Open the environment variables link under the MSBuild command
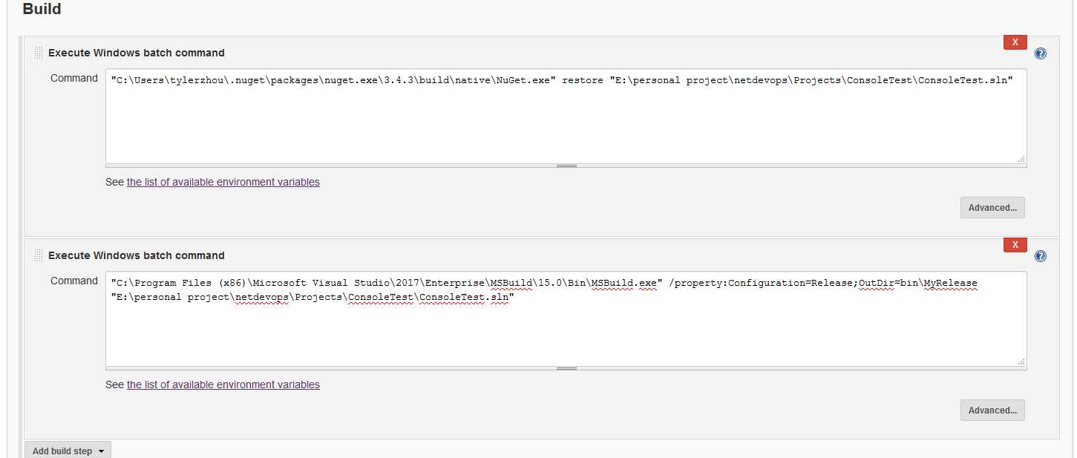 [x=223, y=385]
